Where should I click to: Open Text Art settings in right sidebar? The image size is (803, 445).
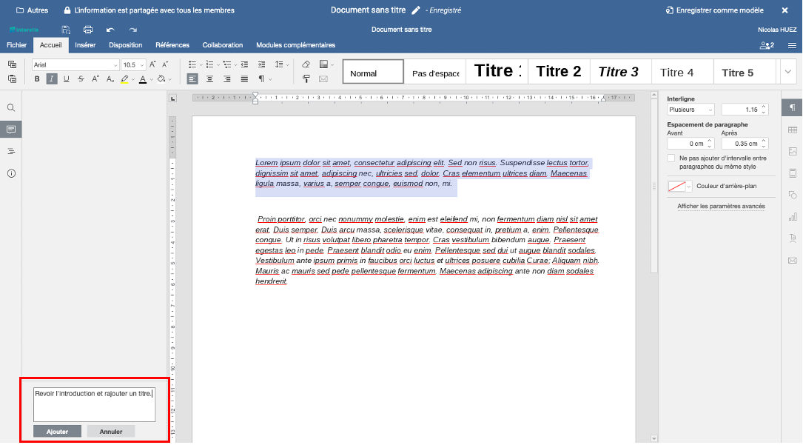pyautogui.click(x=793, y=238)
